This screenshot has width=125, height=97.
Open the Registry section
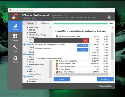click(x=15, y=37)
